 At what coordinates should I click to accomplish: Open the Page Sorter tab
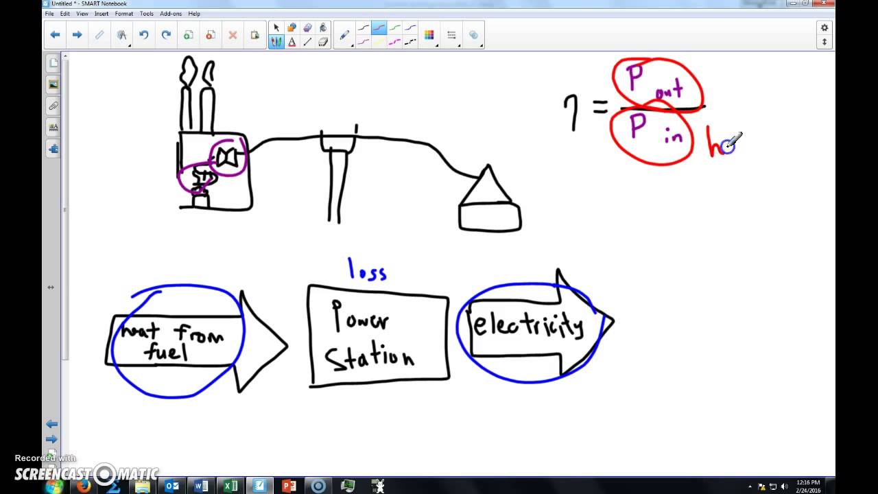tap(54, 63)
